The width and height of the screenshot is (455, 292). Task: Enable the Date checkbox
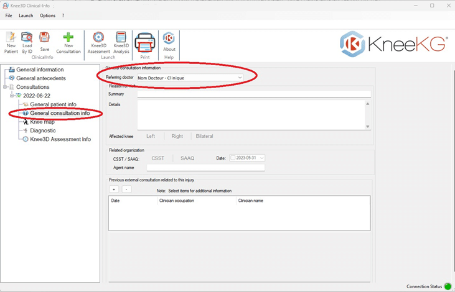pyautogui.click(x=233, y=158)
